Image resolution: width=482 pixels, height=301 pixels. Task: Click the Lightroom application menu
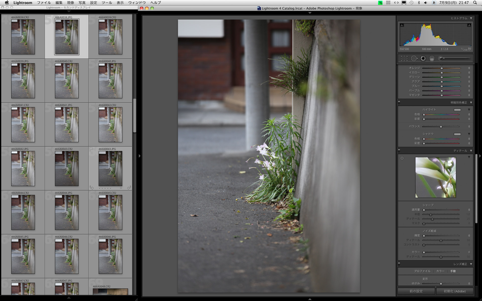(23, 3)
